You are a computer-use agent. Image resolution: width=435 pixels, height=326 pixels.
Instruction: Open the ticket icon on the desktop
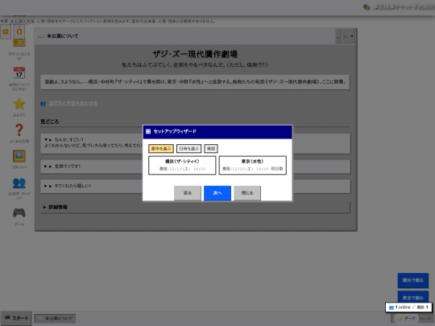[x=19, y=43]
